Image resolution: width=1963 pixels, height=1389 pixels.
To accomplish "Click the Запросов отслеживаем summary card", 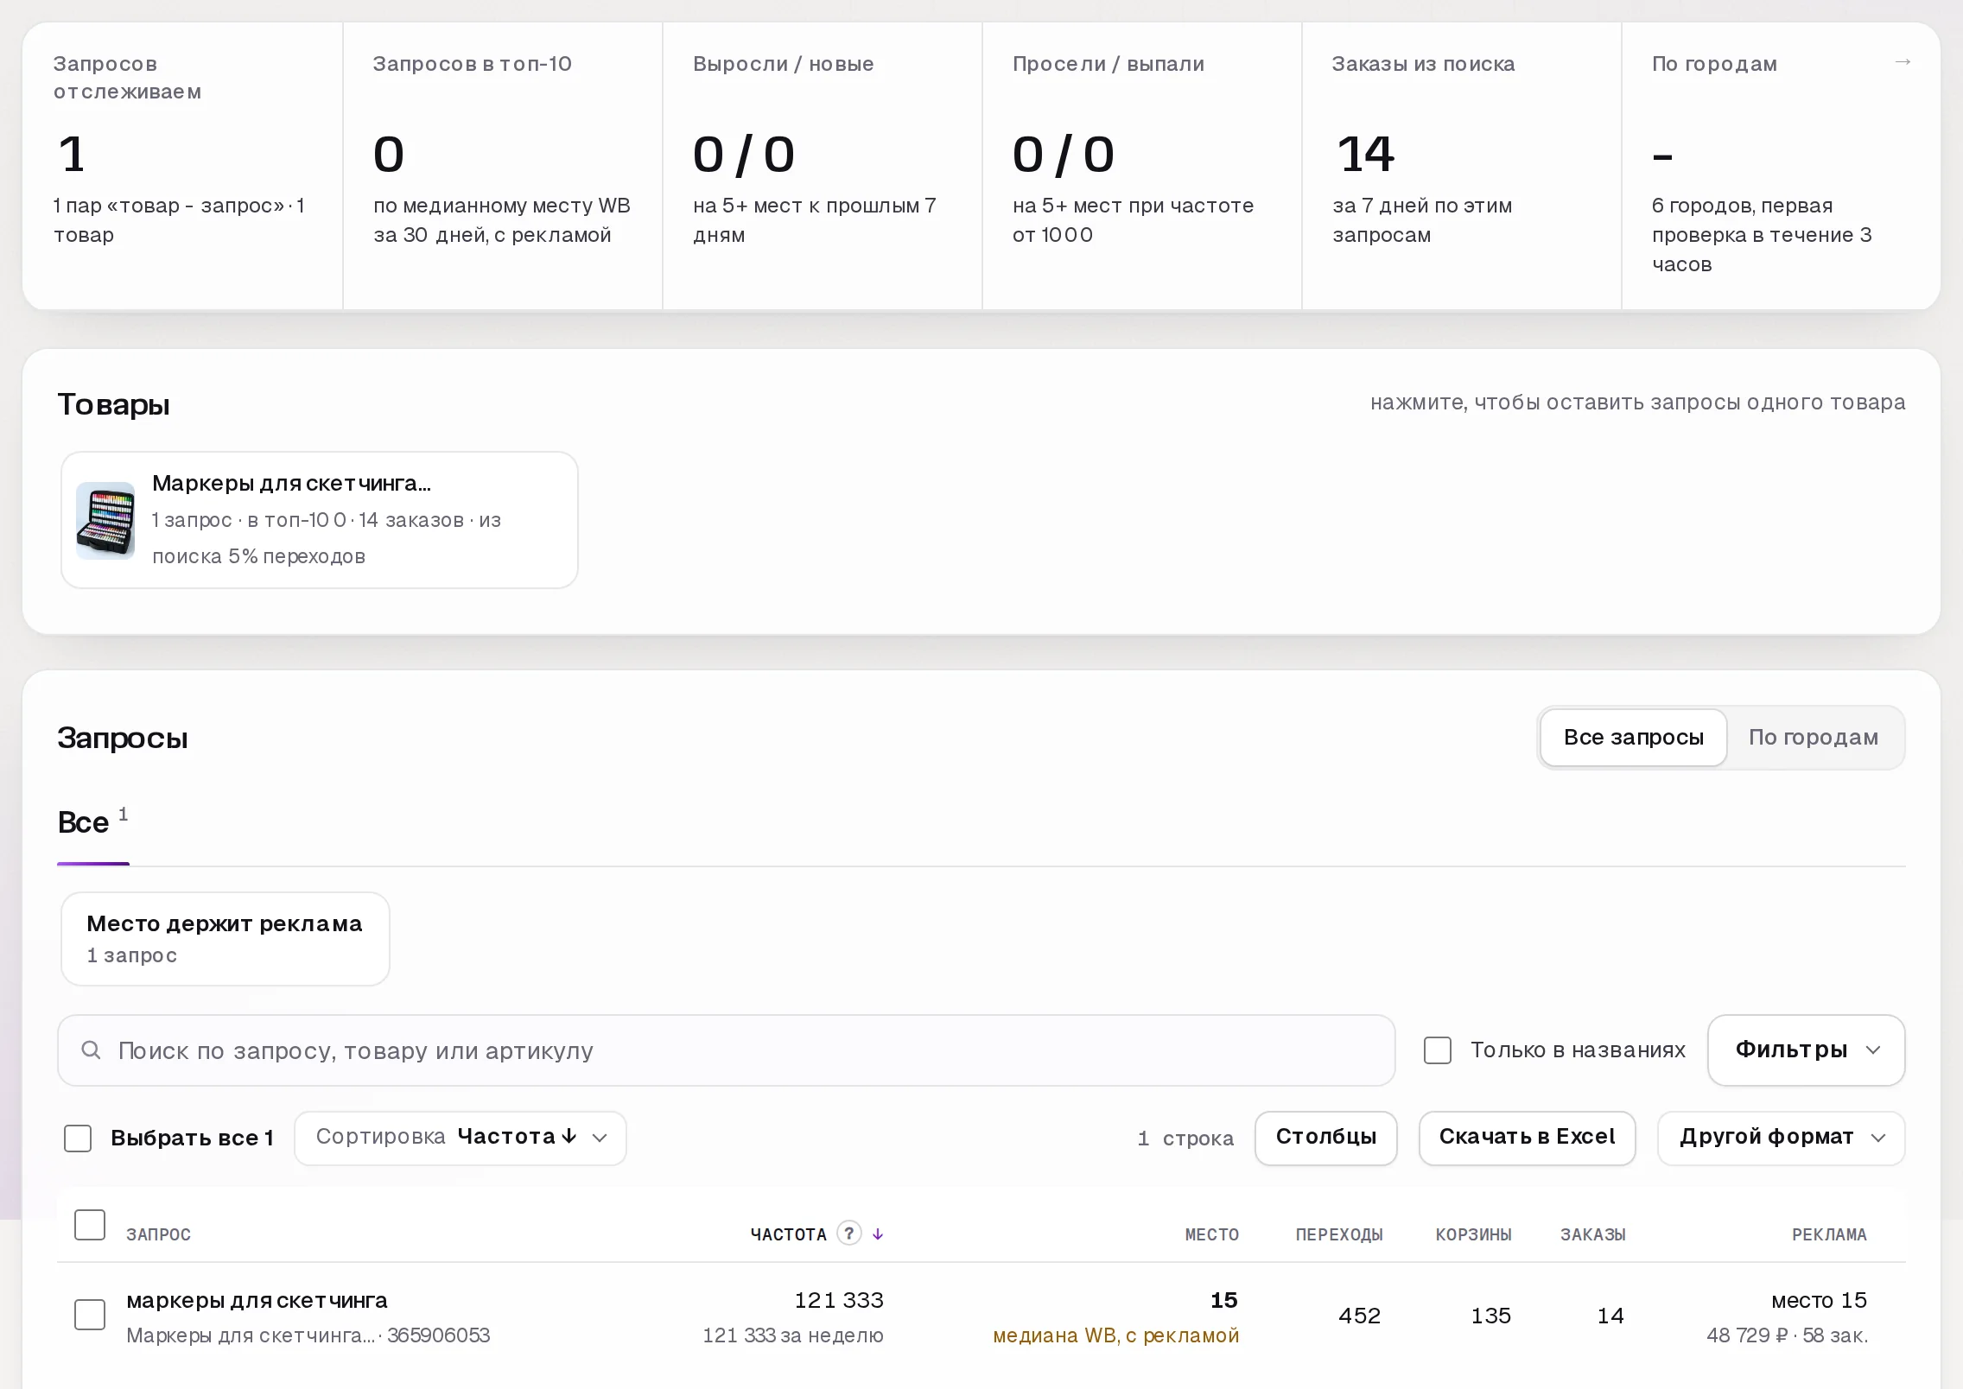I will (x=183, y=166).
